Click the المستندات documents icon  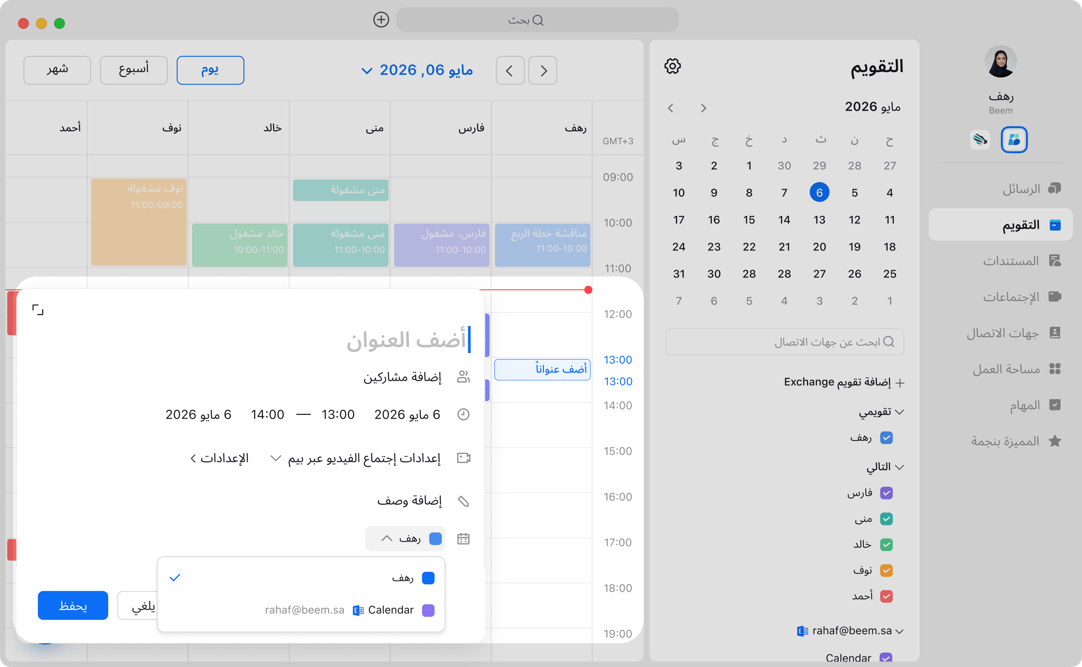(1054, 260)
